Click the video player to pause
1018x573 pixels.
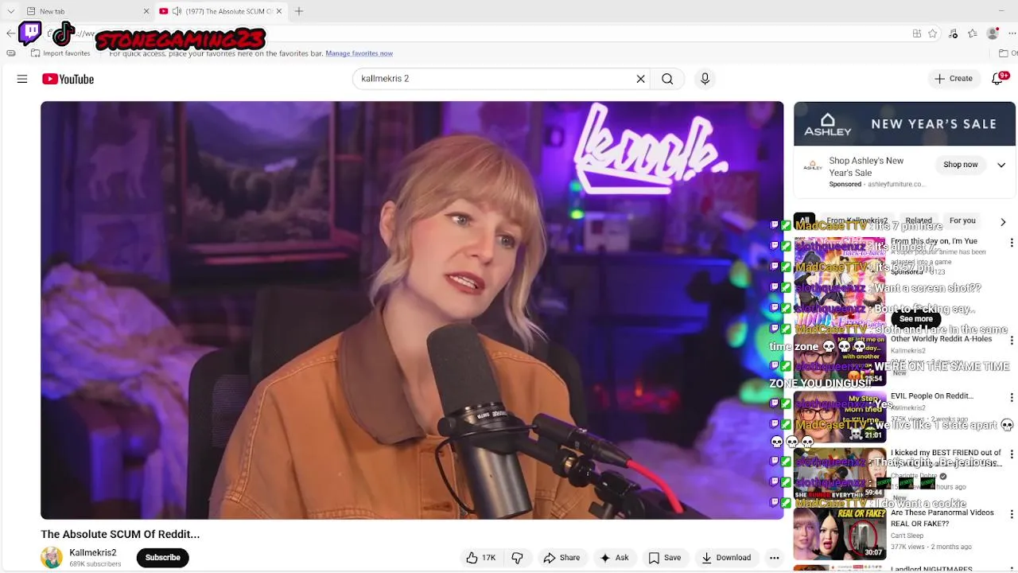point(412,310)
